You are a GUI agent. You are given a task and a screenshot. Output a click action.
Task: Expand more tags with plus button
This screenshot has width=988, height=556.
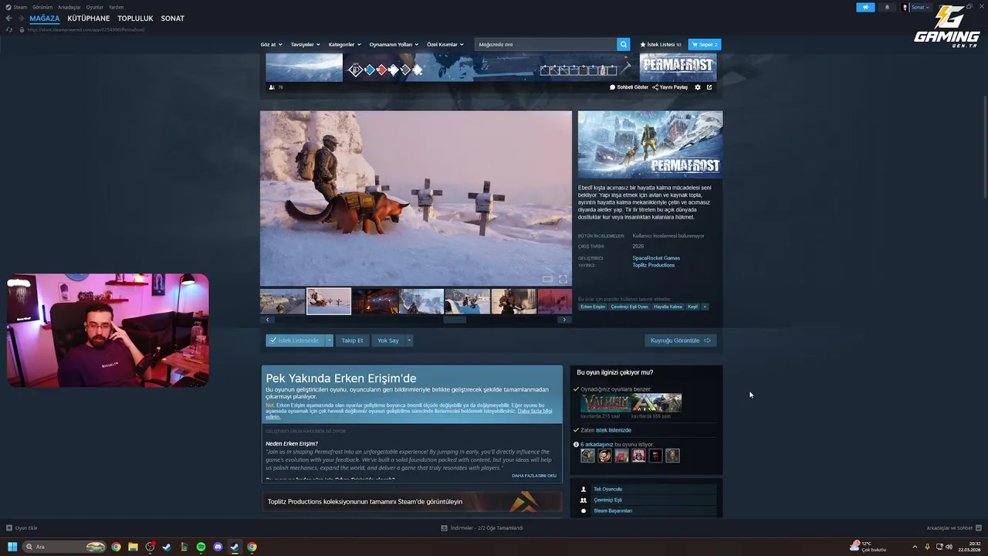(x=704, y=307)
